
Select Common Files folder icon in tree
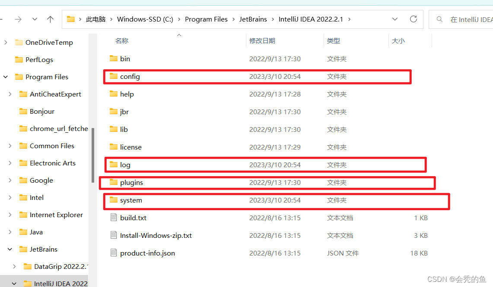tap(23, 146)
